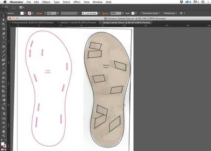This screenshot has height=151, width=211.
Task: Click the Stroke box in the toolbar
Action: coord(4,146)
